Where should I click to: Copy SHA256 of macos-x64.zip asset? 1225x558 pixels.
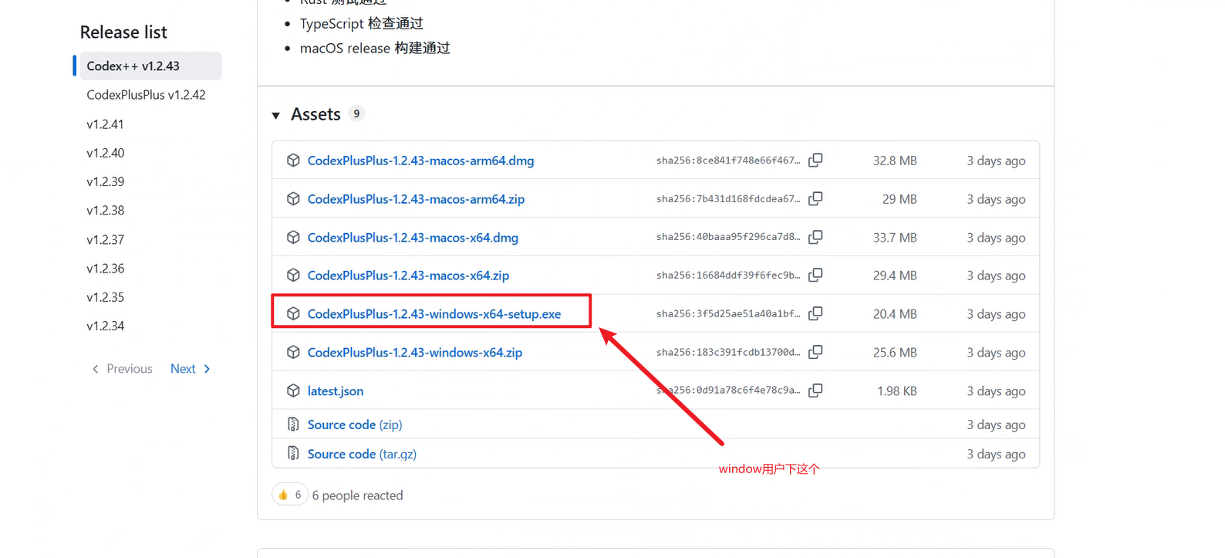point(815,275)
